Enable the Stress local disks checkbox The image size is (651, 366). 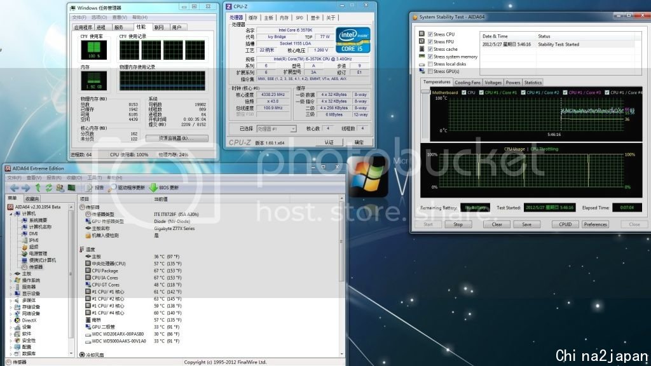430,64
